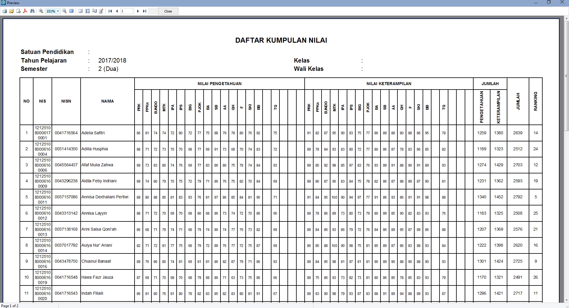Go to the first page
The height and width of the screenshot is (308, 569).
click(110, 11)
